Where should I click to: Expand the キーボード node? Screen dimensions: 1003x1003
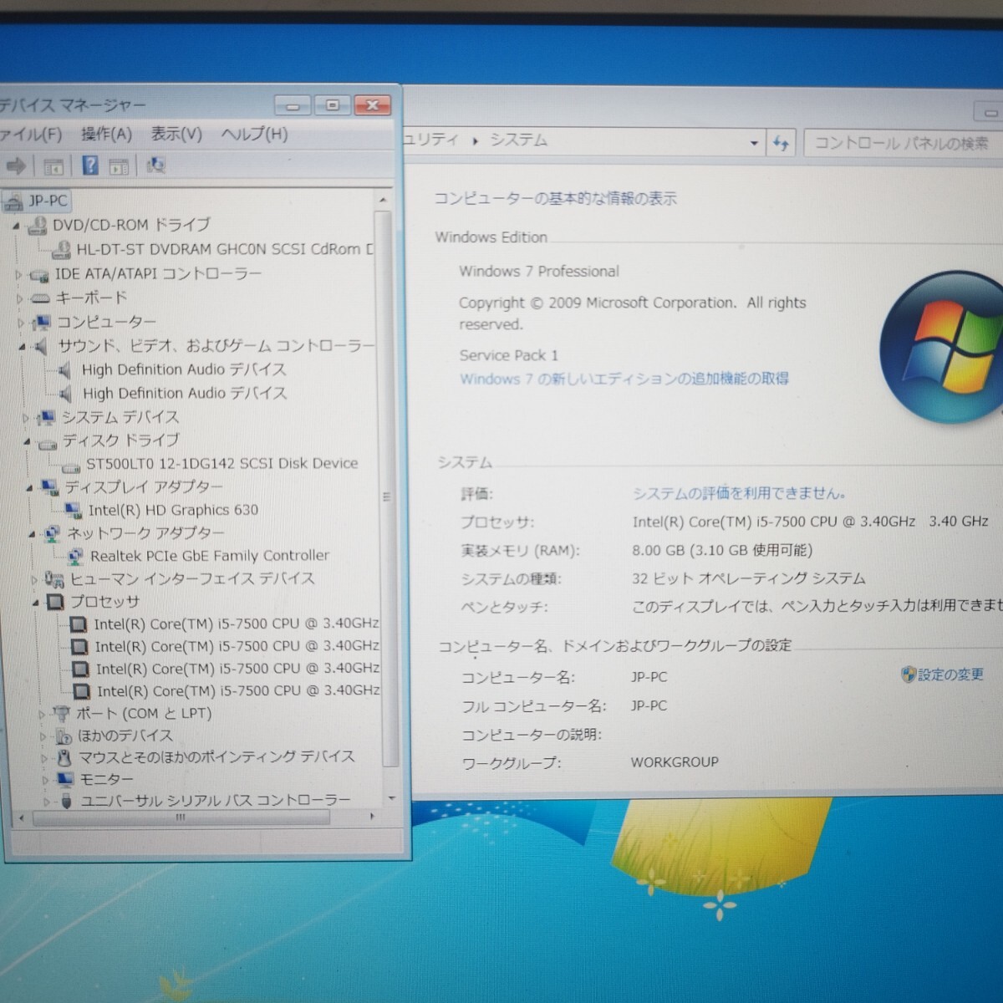(19, 298)
